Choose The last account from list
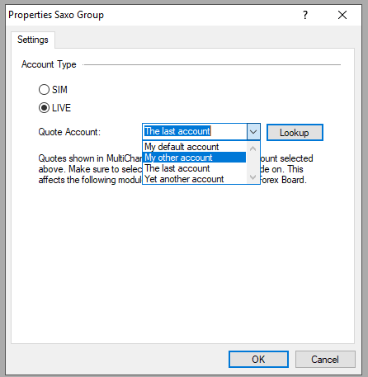The width and height of the screenshot is (368, 377). point(195,168)
